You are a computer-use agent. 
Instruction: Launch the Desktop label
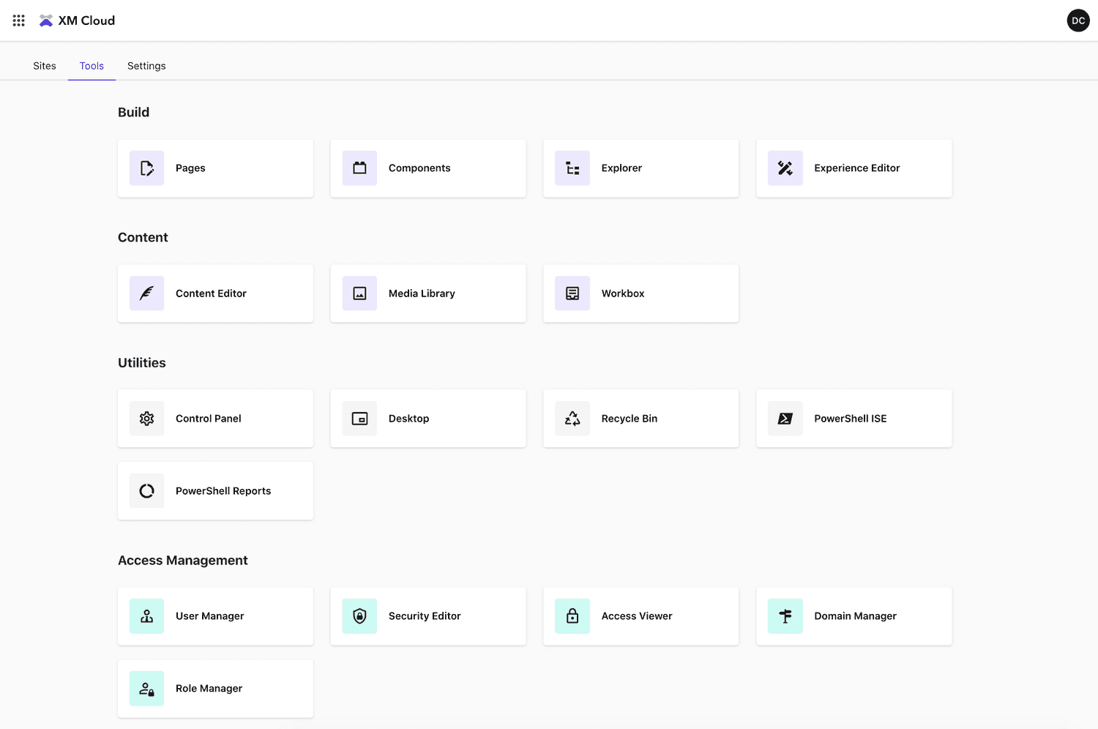click(x=408, y=419)
